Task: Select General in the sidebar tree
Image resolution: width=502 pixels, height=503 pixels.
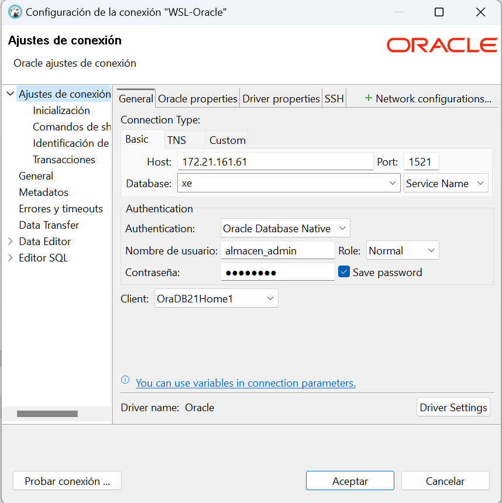Action: (36, 176)
